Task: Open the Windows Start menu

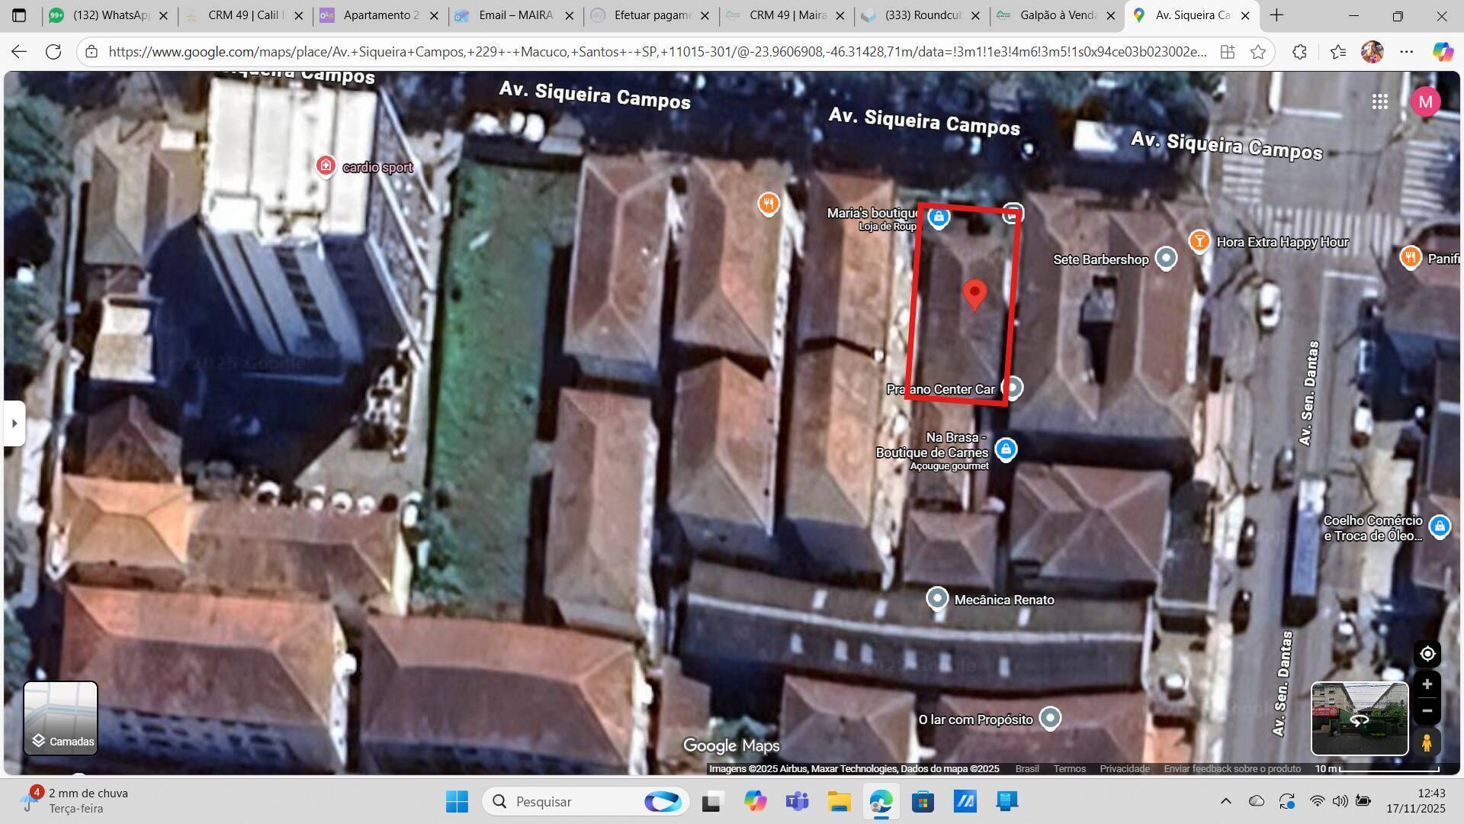Action: [x=457, y=801]
